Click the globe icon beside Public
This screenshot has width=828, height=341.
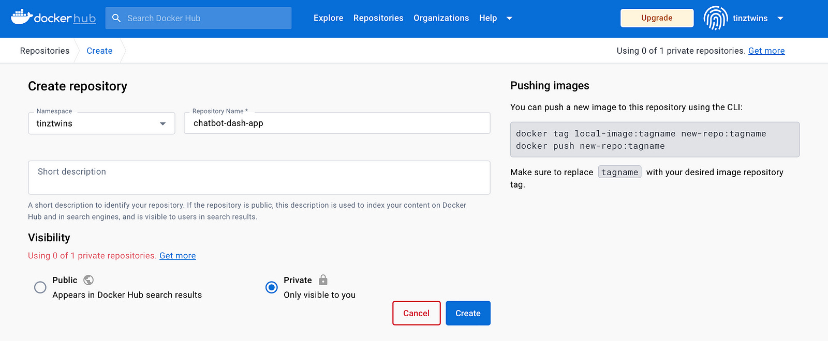tap(88, 280)
